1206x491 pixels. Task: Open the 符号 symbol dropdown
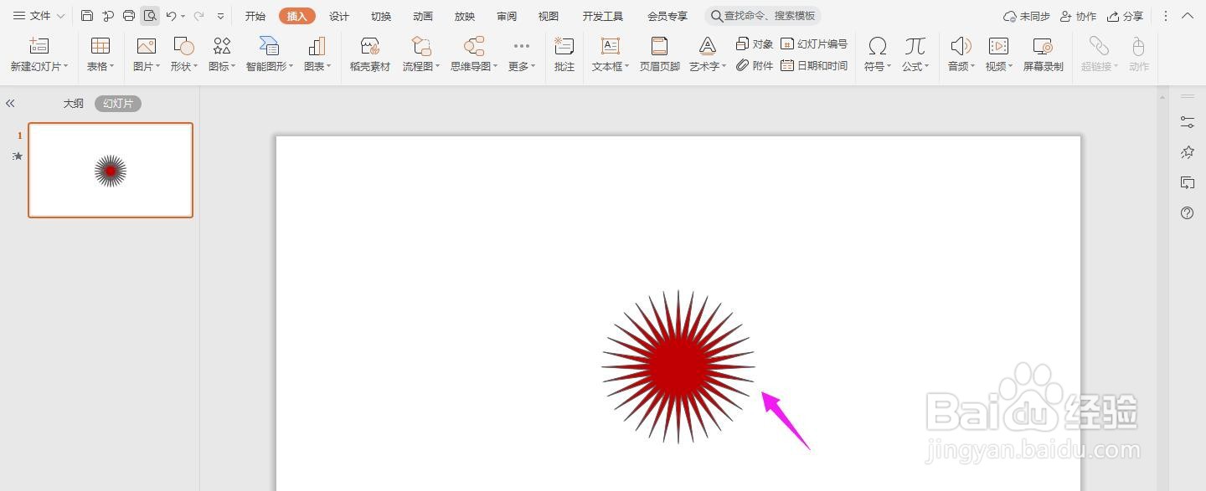click(878, 66)
